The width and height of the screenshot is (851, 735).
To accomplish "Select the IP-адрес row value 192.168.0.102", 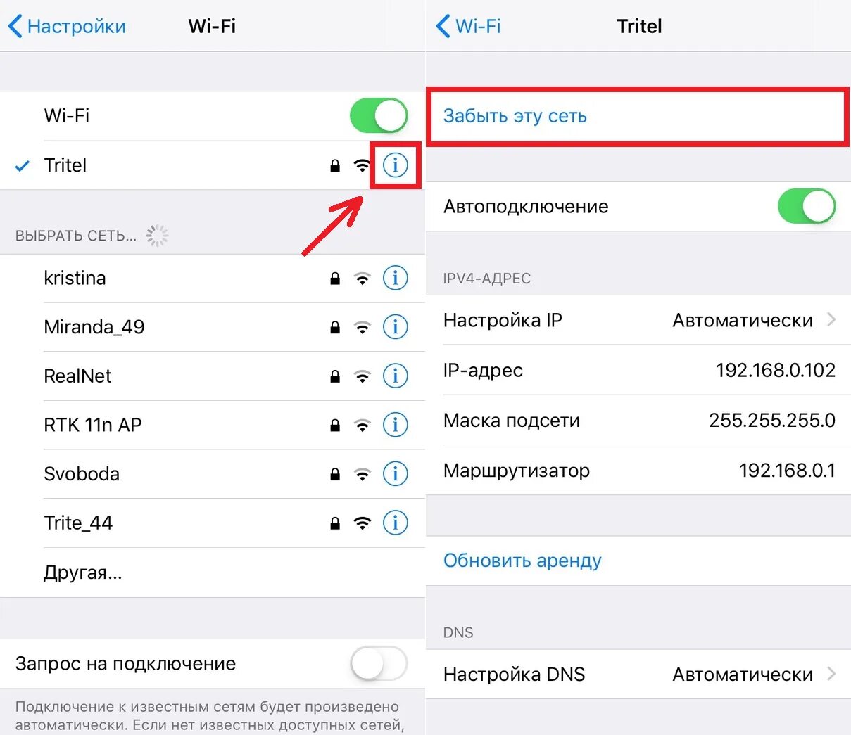I will point(776,370).
